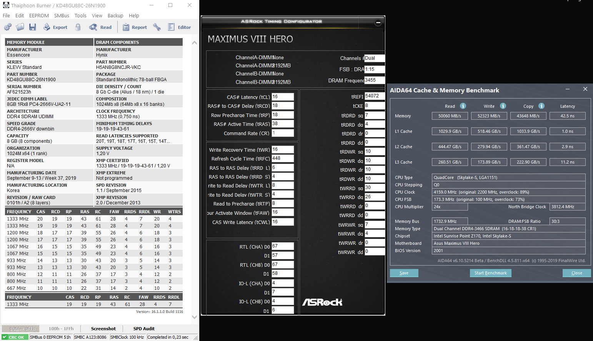The width and height of the screenshot is (593, 341).
Task: Click the Refresh Cycle Time (tRFC) field
Action: pyautogui.click(x=283, y=158)
